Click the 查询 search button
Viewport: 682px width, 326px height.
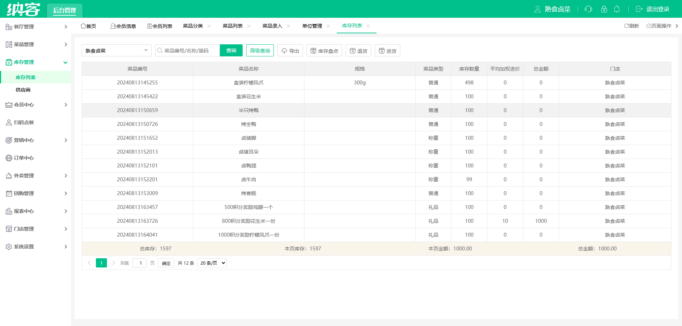pos(231,50)
